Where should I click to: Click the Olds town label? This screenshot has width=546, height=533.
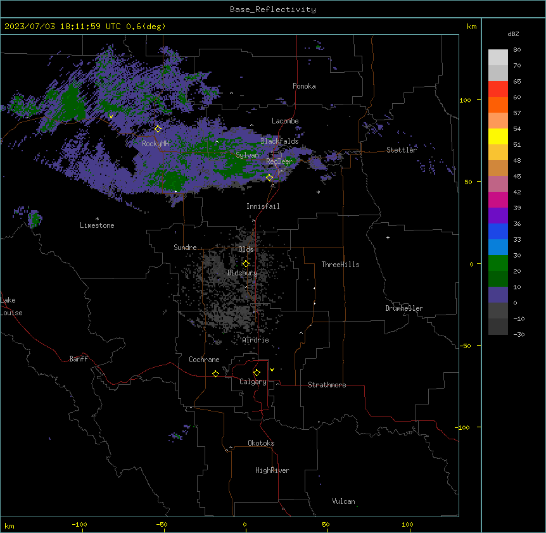point(246,249)
